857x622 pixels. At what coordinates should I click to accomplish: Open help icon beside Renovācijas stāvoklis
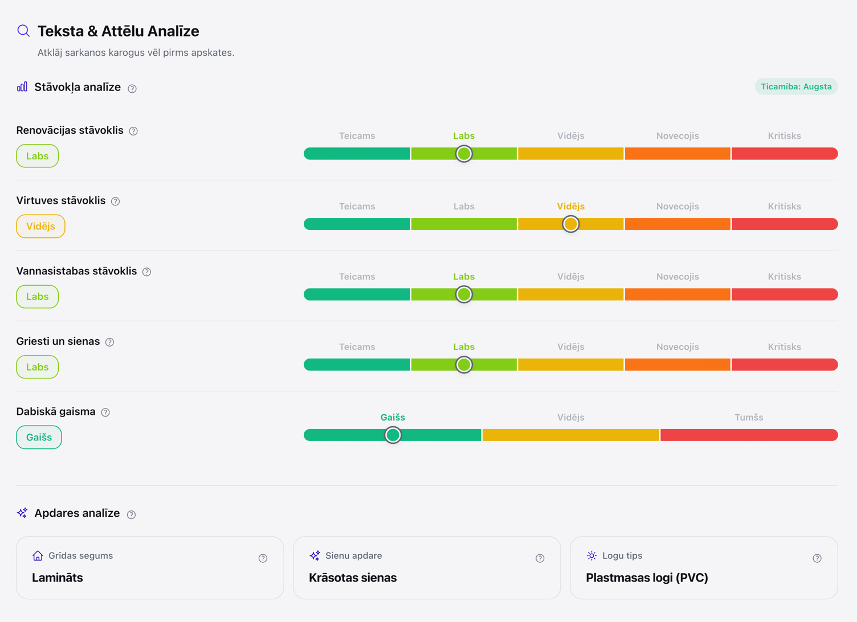coord(133,131)
